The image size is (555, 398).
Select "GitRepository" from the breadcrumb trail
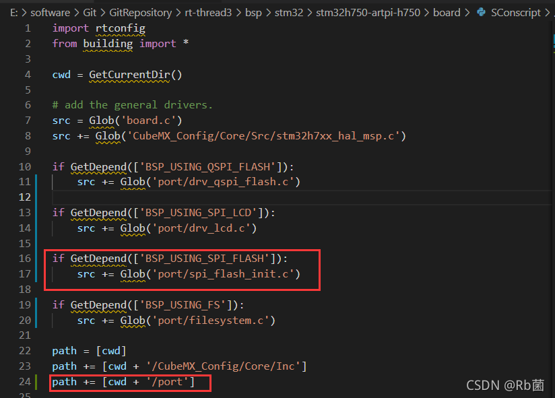140,12
